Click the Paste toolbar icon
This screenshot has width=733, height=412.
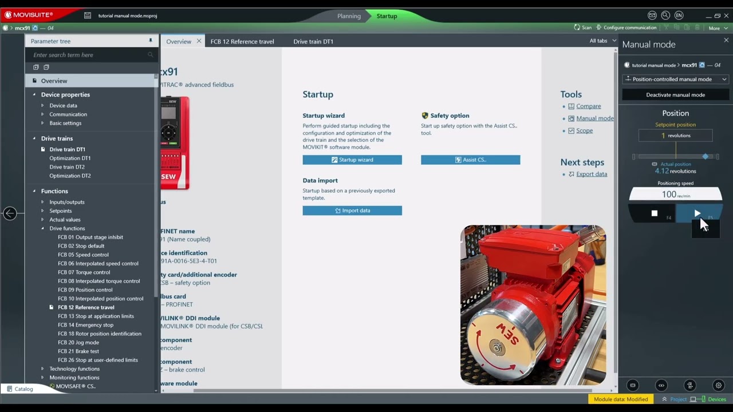(687, 27)
